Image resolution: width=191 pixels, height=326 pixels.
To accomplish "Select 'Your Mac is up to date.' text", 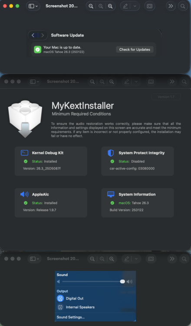I will [x=62, y=47].
